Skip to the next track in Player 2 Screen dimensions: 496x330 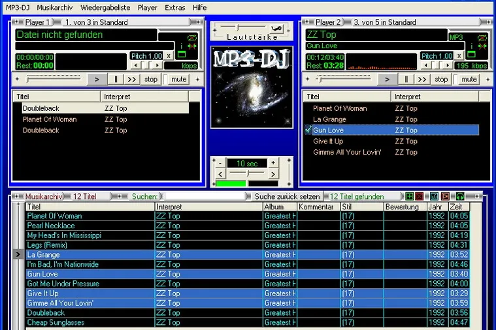[422, 80]
